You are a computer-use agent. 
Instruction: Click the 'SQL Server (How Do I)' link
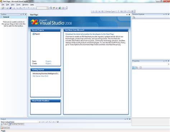pyautogui.click(x=41, y=76)
